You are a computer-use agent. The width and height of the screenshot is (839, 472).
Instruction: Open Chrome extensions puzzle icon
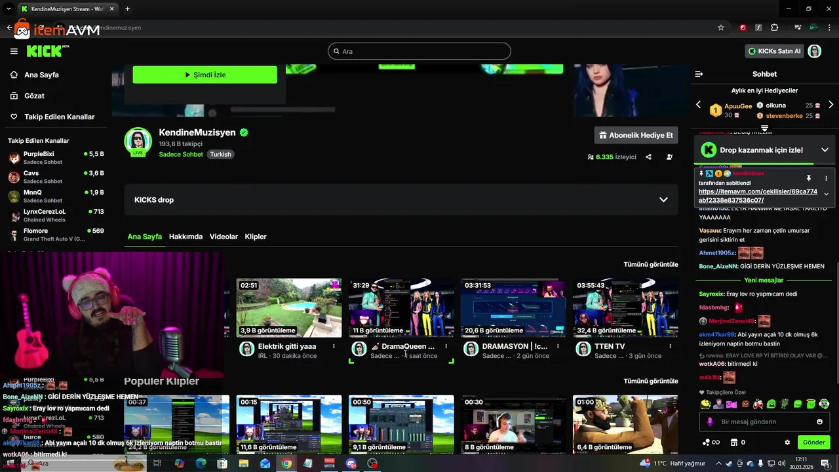click(x=775, y=28)
